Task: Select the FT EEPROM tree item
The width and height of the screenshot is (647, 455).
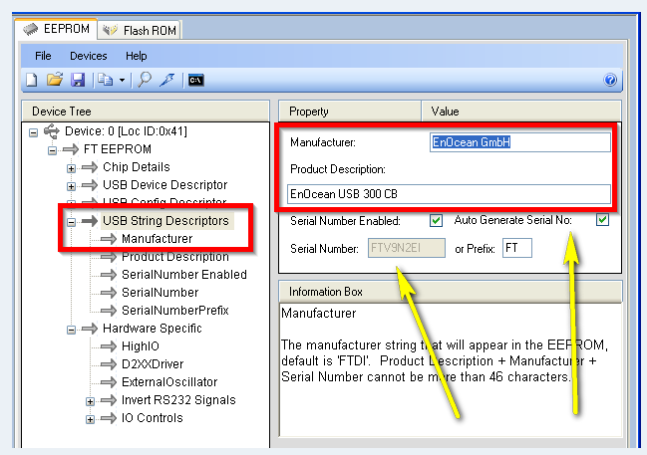Action: coord(118,148)
